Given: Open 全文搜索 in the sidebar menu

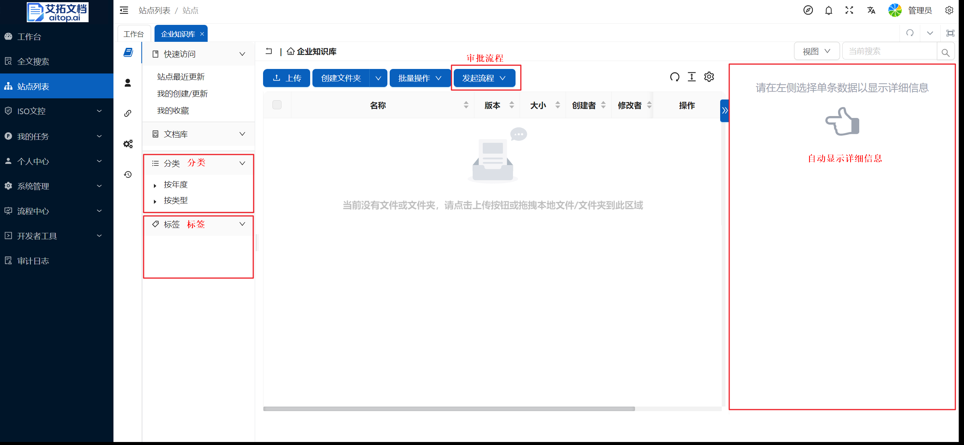Looking at the screenshot, I should [33, 61].
